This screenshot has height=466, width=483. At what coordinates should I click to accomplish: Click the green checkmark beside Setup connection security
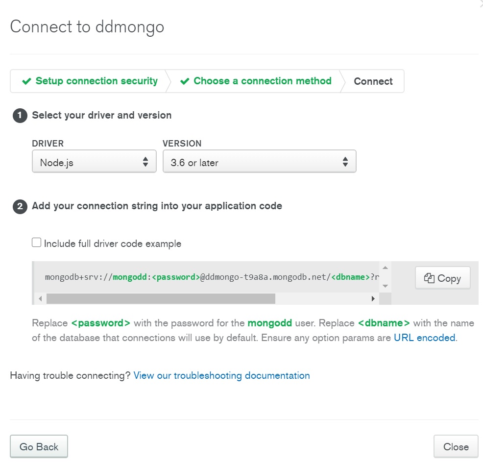tap(27, 81)
